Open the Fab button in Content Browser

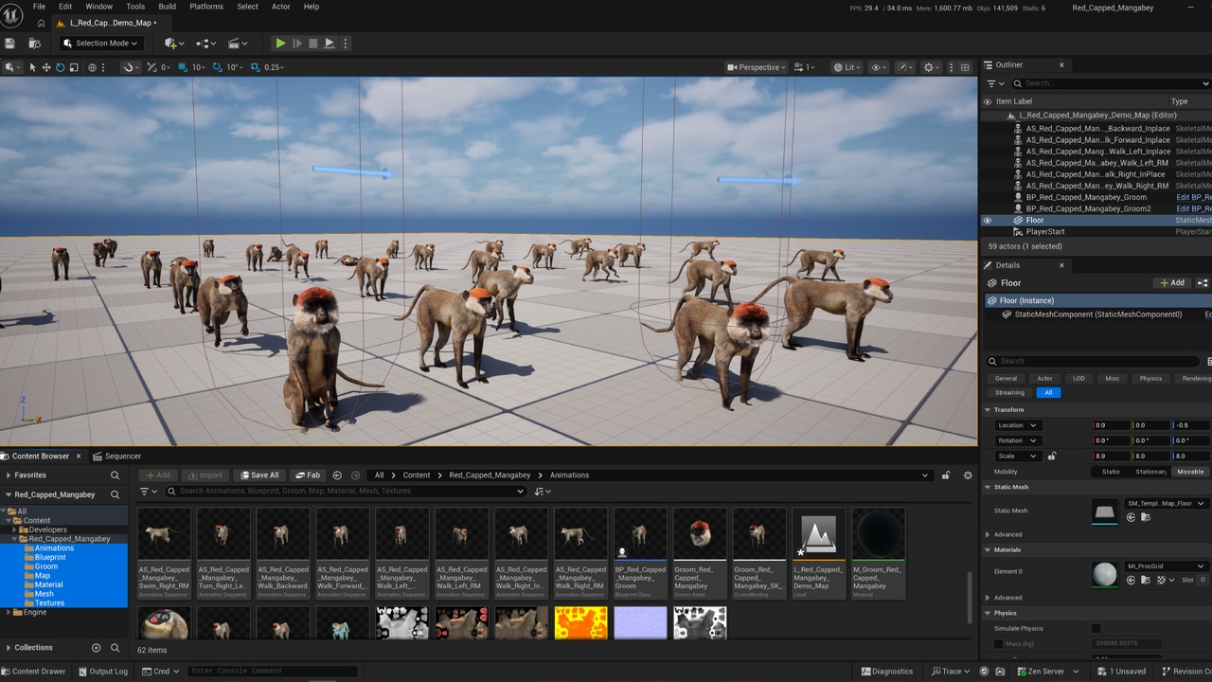(x=308, y=475)
